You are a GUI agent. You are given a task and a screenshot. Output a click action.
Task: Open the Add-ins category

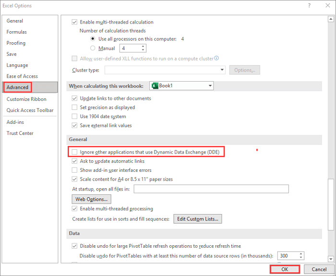[15, 122]
